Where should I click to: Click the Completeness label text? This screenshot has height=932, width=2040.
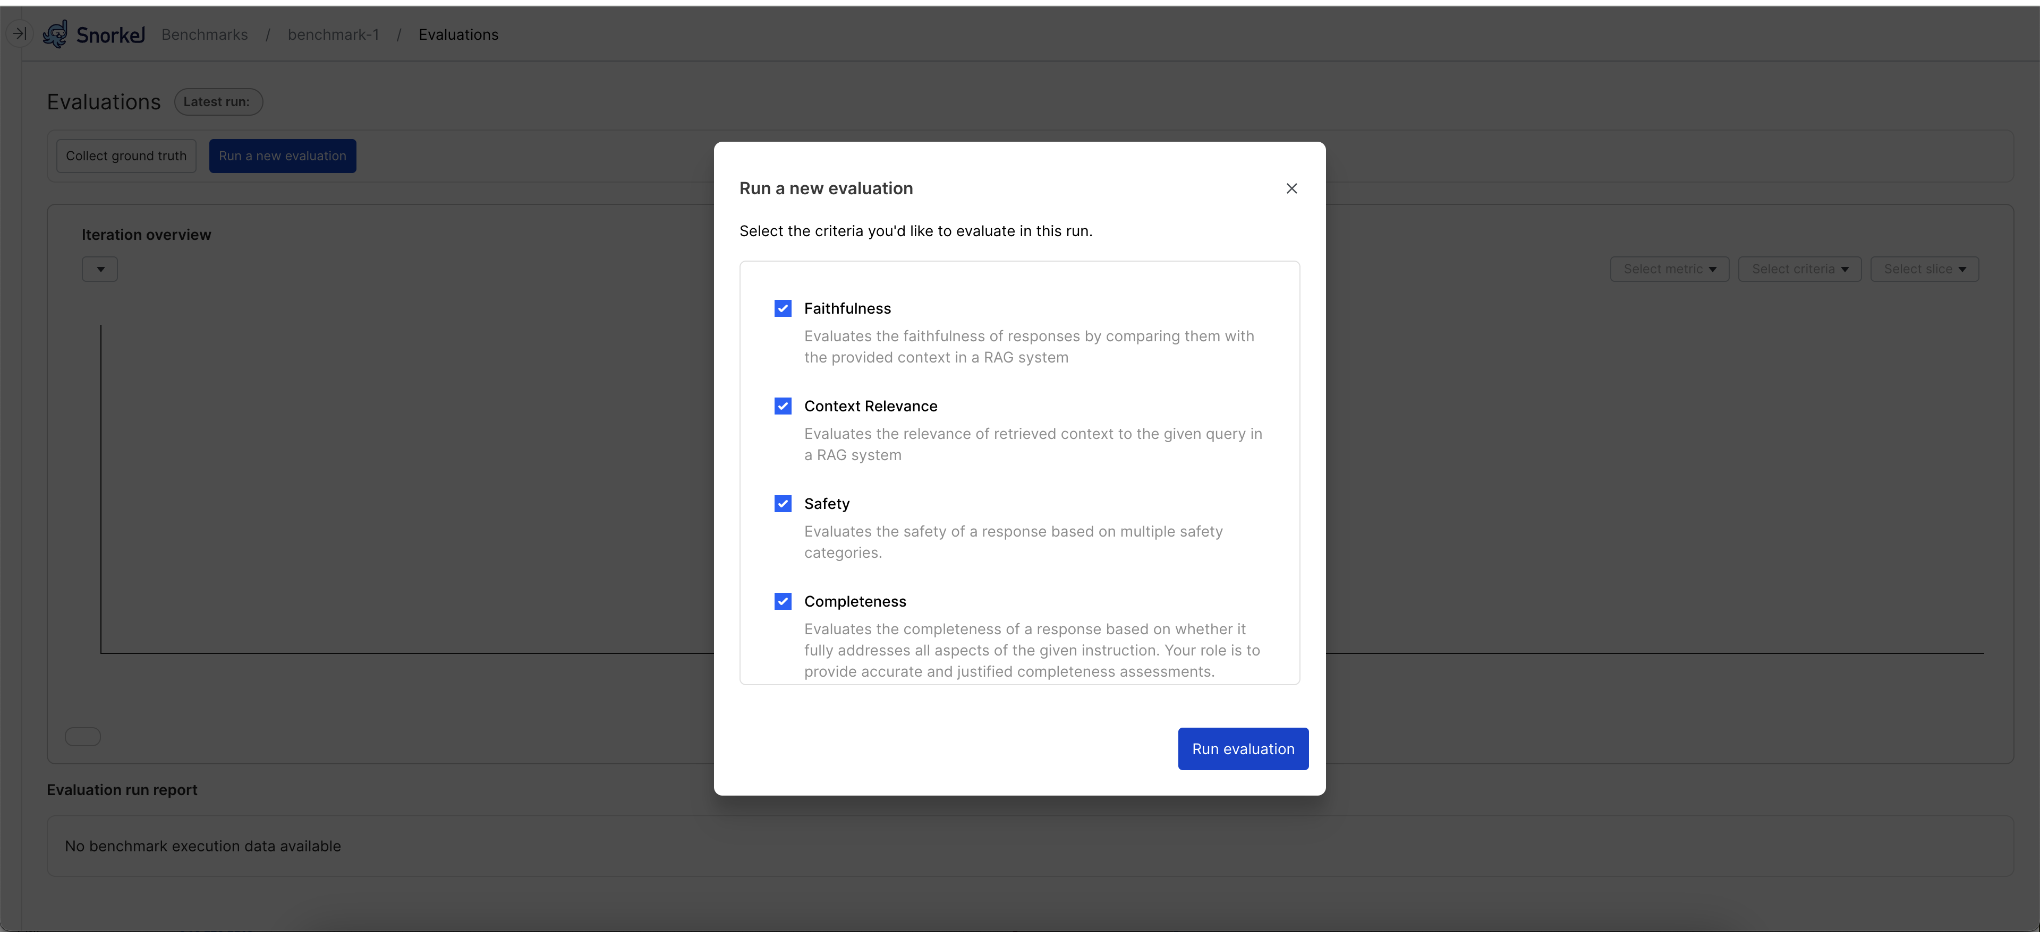pos(855,601)
